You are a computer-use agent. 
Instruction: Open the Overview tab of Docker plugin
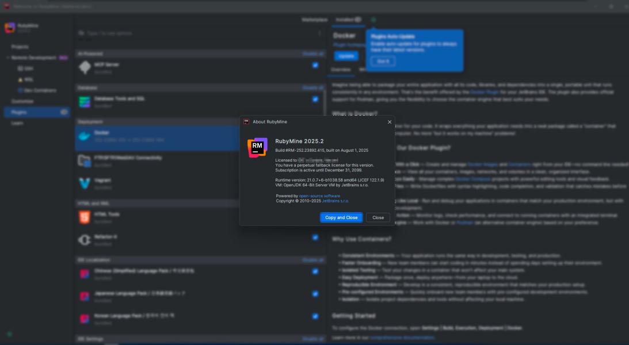point(341,70)
